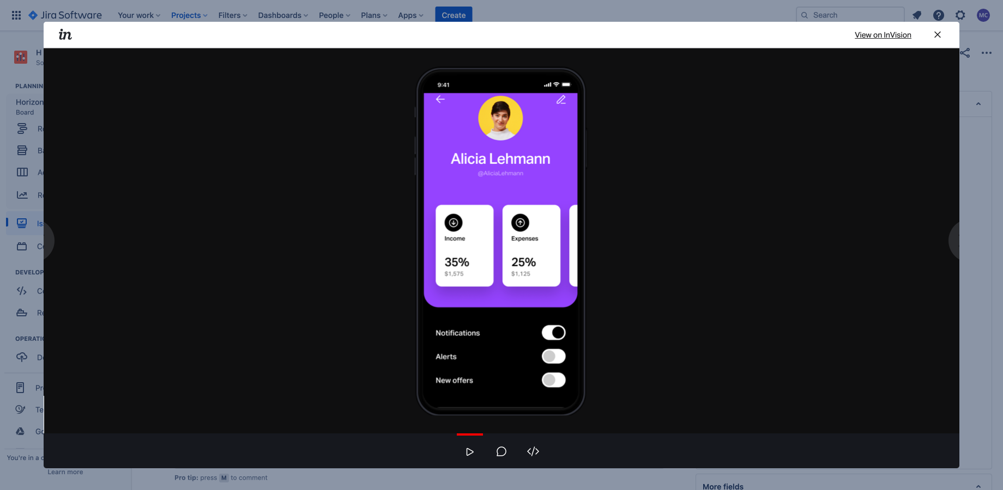Collapse the upper details panel chevron
Viewport: 1003px width, 490px height.
pos(978,104)
